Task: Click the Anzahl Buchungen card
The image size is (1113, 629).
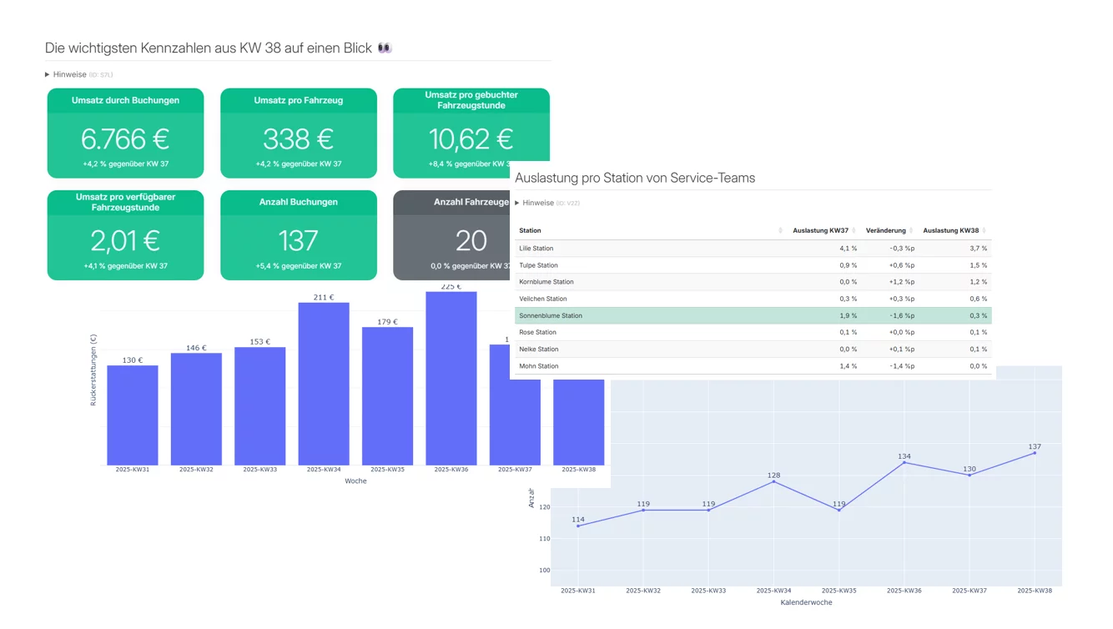Action: point(298,235)
